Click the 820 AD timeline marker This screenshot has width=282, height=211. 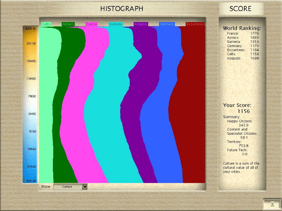pos(31,180)
